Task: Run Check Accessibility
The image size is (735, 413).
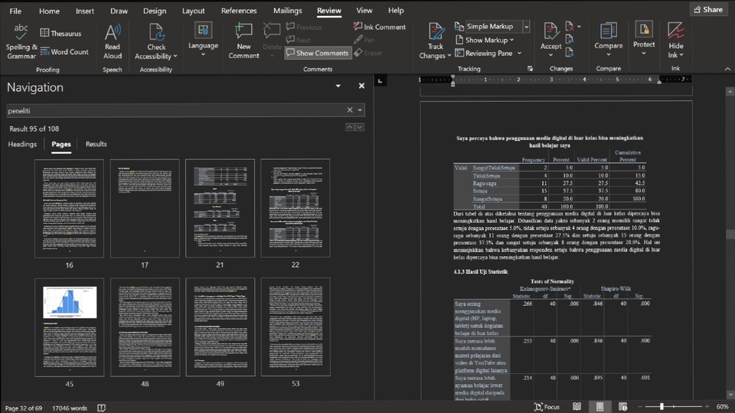Action: coord(156,41)
